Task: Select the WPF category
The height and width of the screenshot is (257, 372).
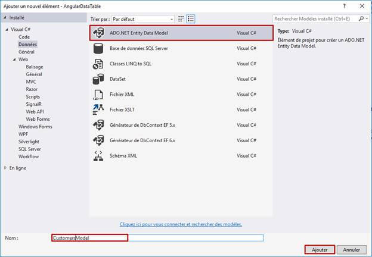Action: 23,134
